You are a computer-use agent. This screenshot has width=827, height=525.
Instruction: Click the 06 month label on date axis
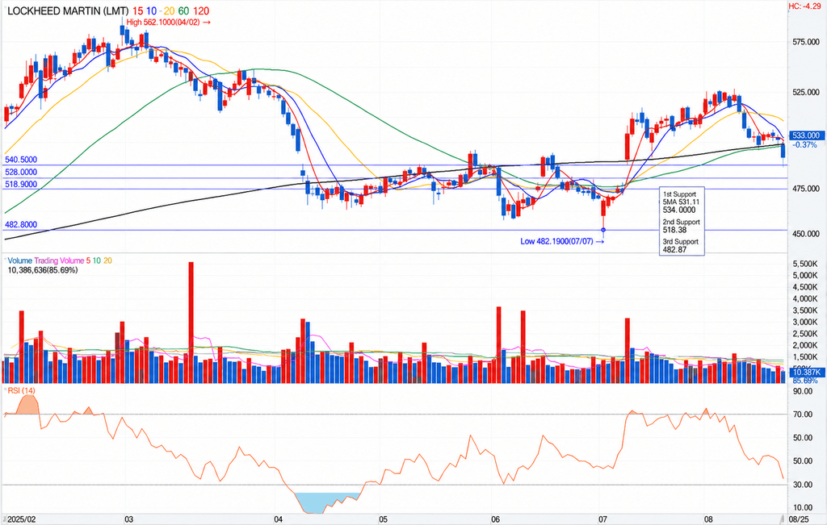pyautogui.click(x=495, y=519)
